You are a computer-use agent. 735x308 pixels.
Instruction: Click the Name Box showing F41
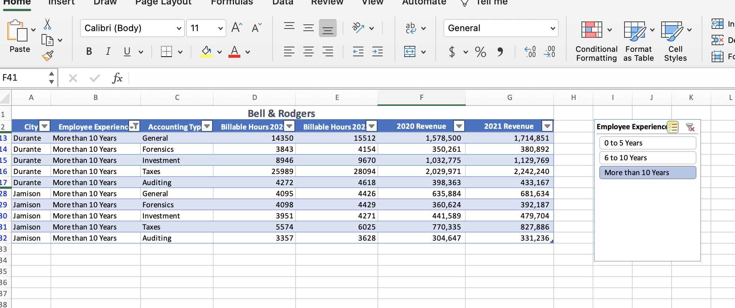coord(24,78)
